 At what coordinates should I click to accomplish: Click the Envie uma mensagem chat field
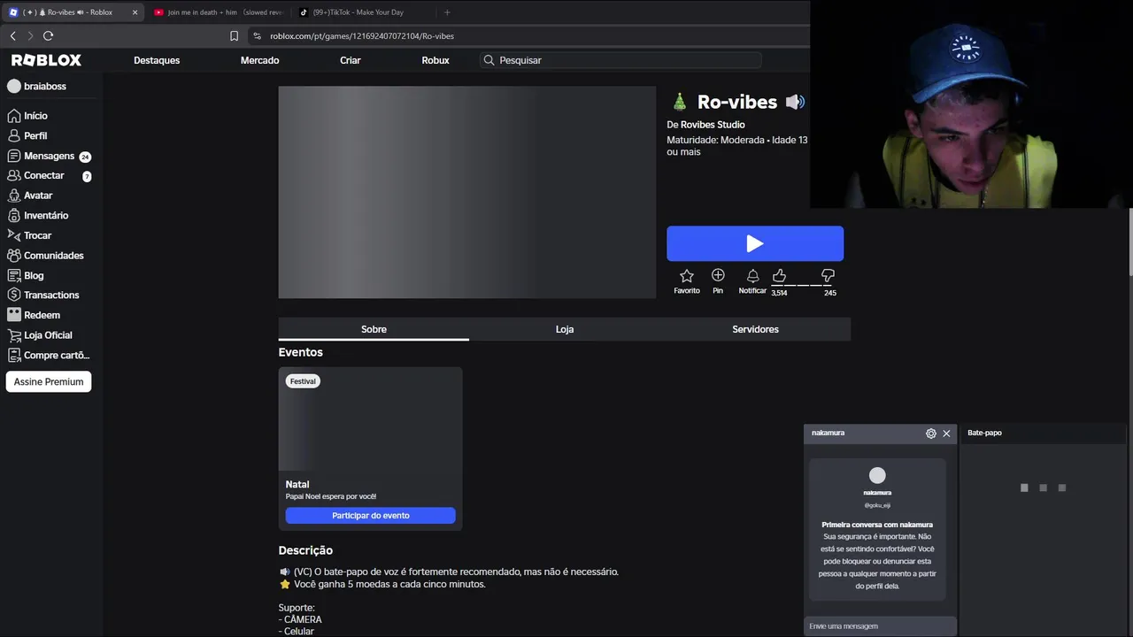[880, 626]
